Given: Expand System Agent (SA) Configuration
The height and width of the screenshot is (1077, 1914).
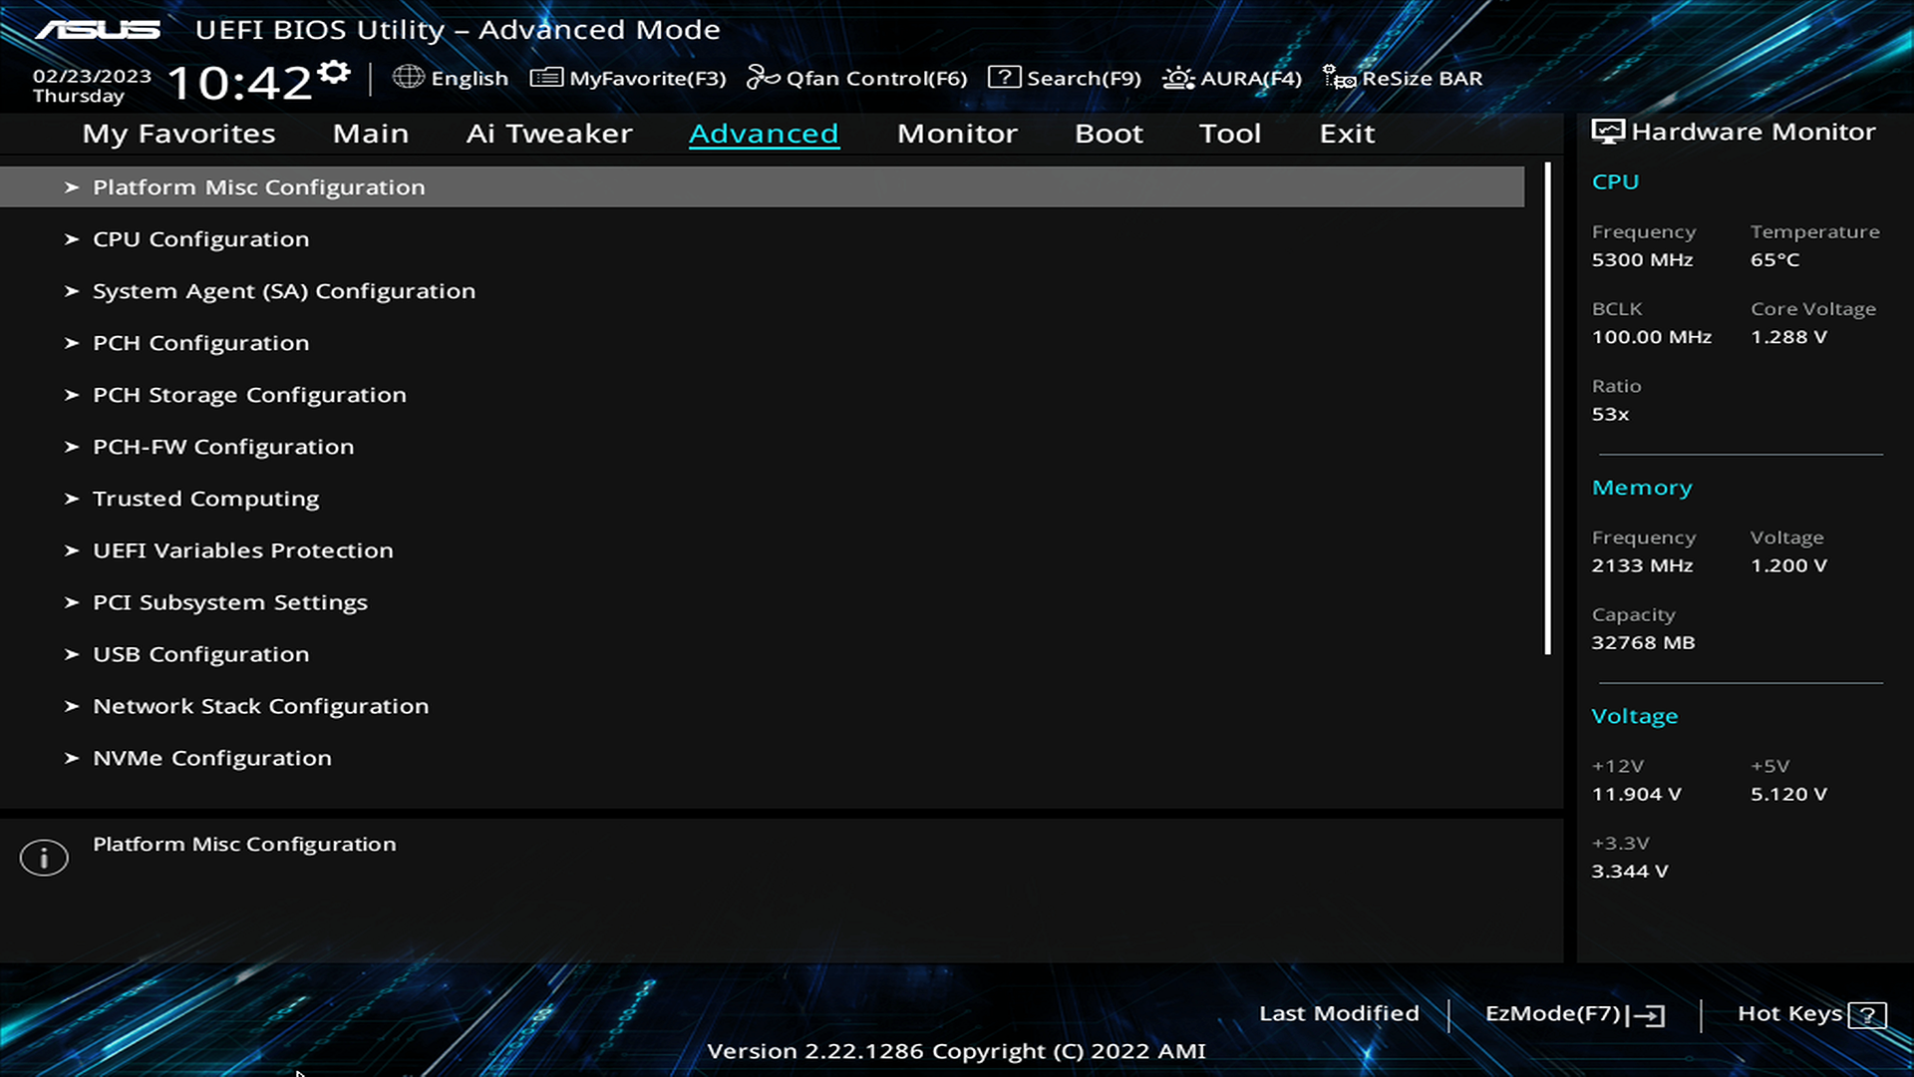Looking at the screenshot, I should [283, 291].
